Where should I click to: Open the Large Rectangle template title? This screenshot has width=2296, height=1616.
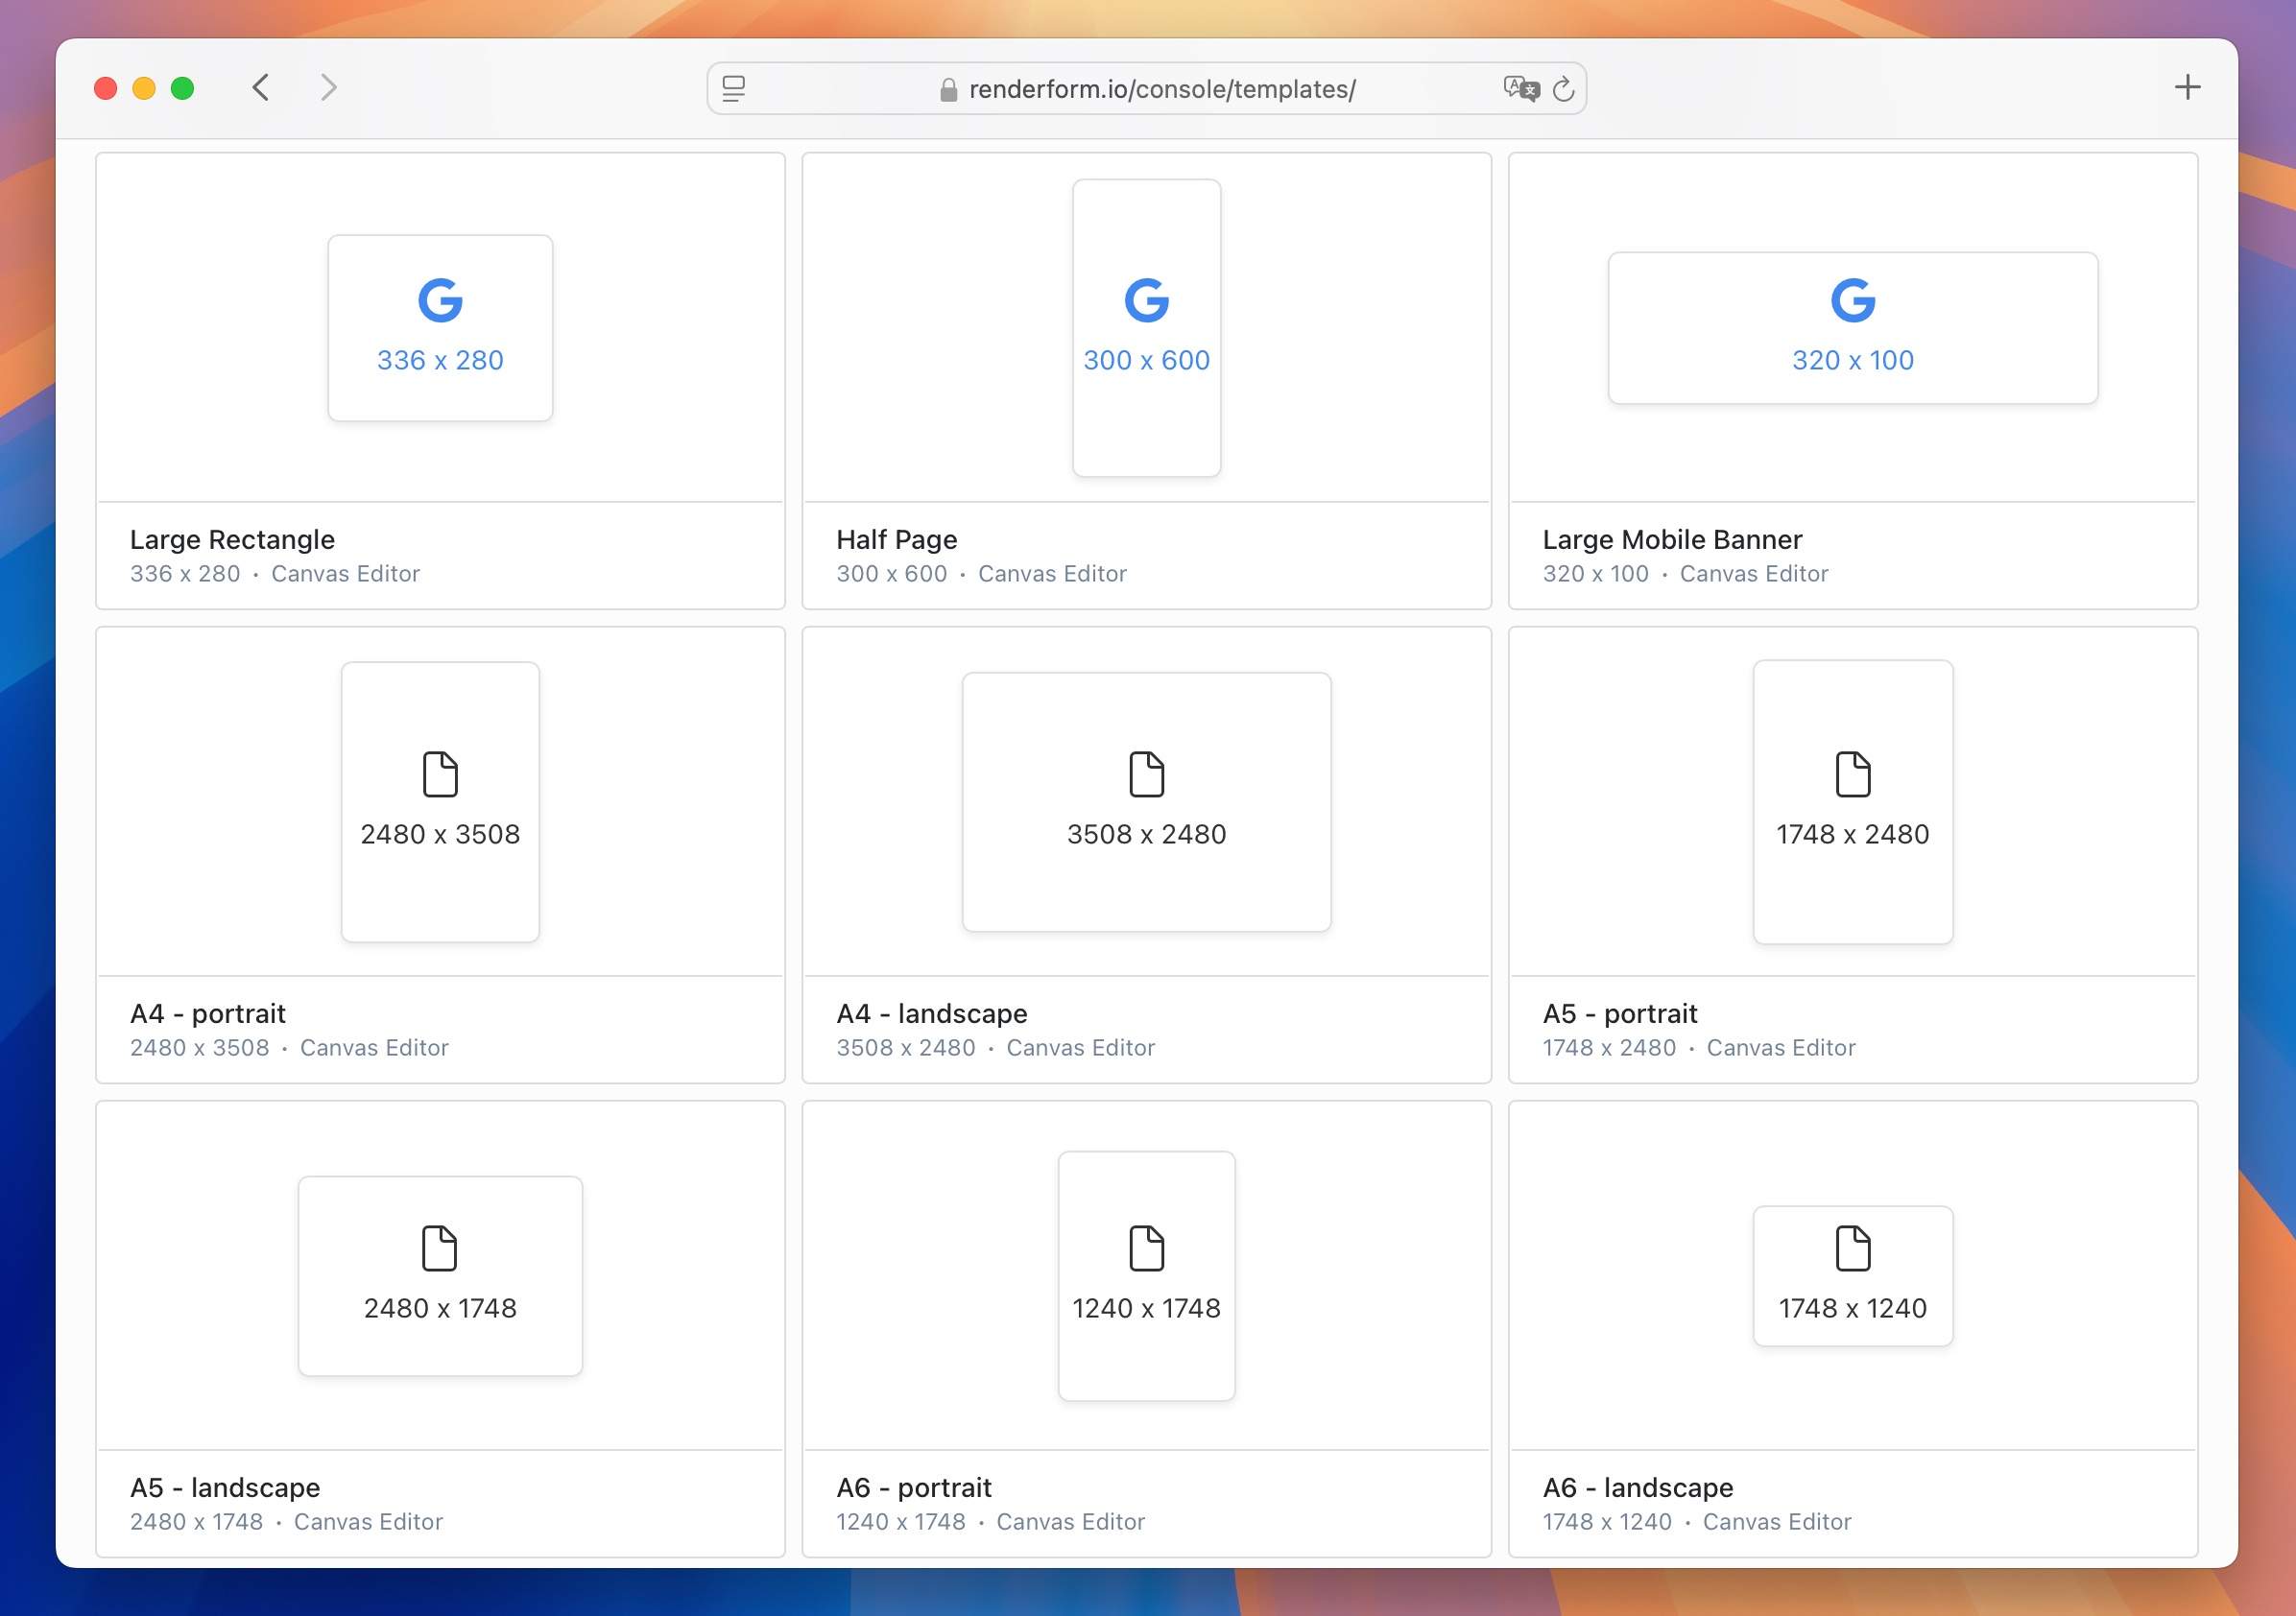point(232,540)
